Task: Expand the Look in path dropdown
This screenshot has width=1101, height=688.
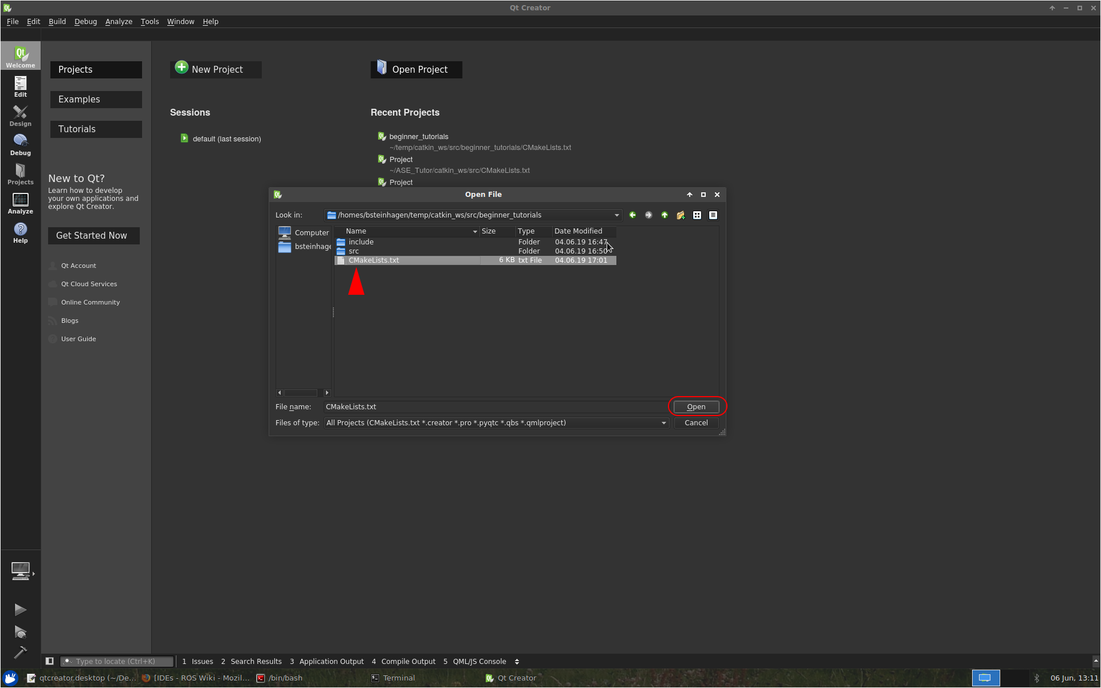Action: [616, 215]
